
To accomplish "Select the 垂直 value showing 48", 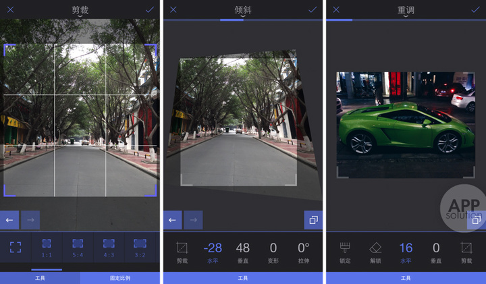I will click(243, 251).
